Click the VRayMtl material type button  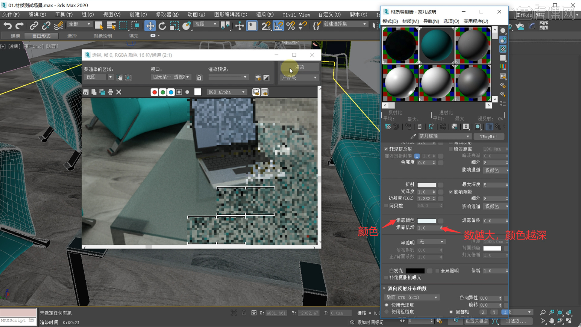pos(489,136)
